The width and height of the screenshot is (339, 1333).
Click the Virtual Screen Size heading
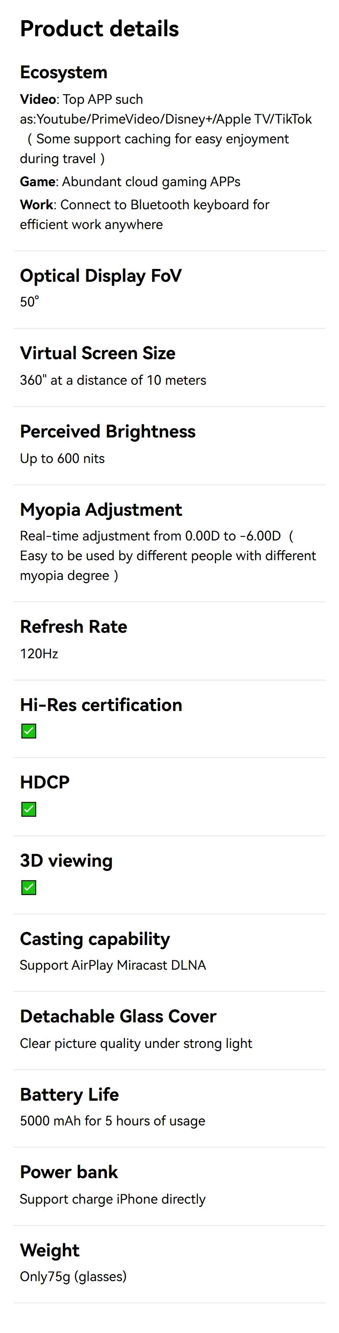pyautogui.click(x=98, y=353)
